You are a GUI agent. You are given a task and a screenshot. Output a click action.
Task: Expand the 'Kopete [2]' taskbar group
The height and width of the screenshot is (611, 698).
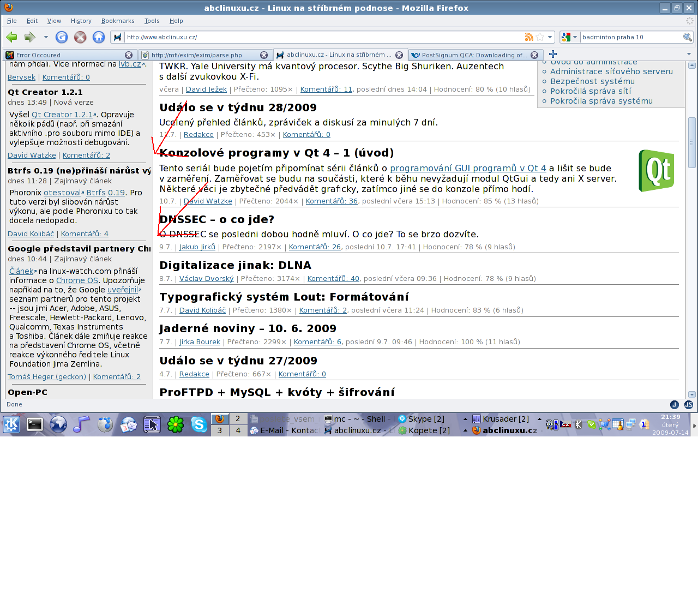tap(432, 430)
